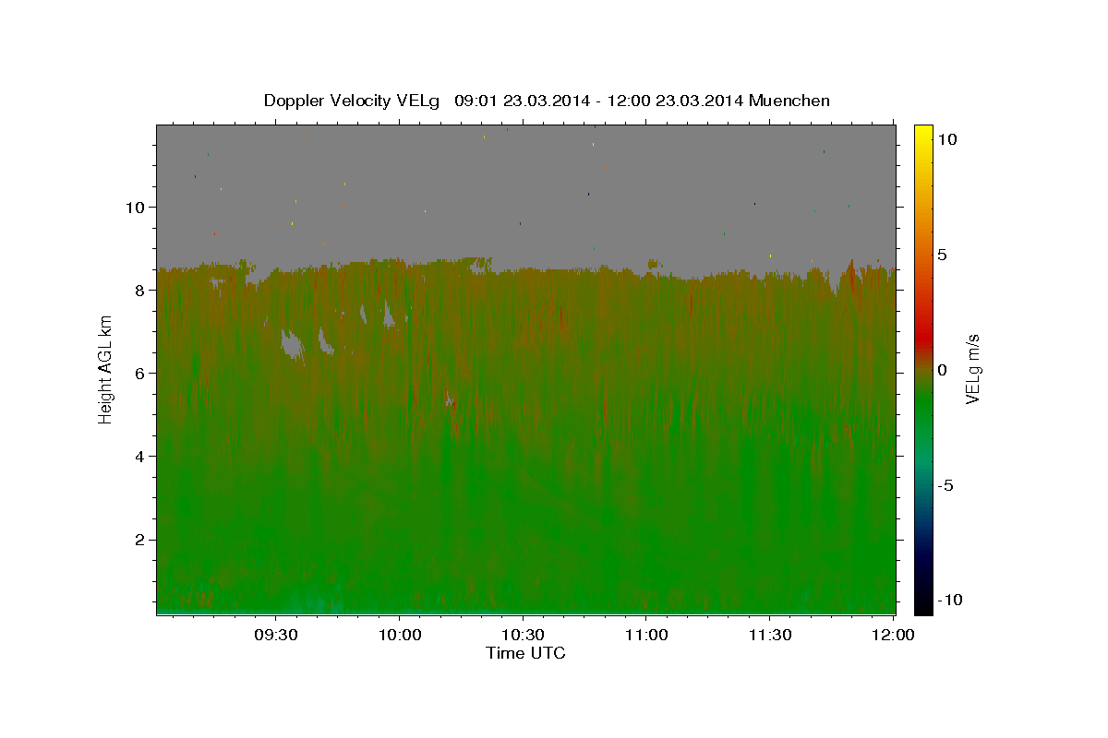The height and width of the screenshot is (738, 1108).
Task: Click the 'VELg m/s' colorbar label
Action: [972, 370]
